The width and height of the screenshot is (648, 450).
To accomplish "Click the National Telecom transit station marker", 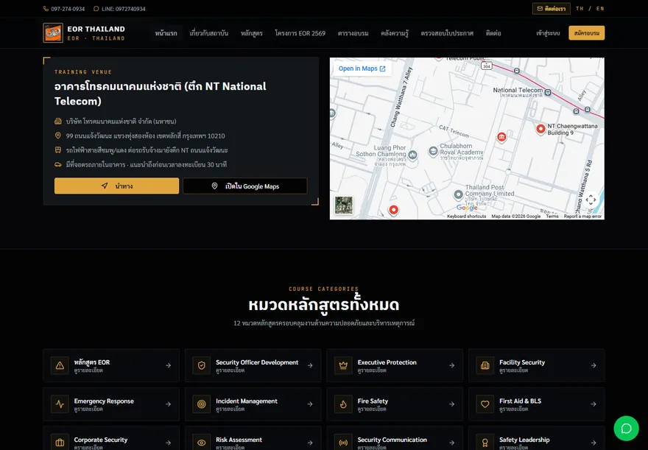I will [548, 93].
